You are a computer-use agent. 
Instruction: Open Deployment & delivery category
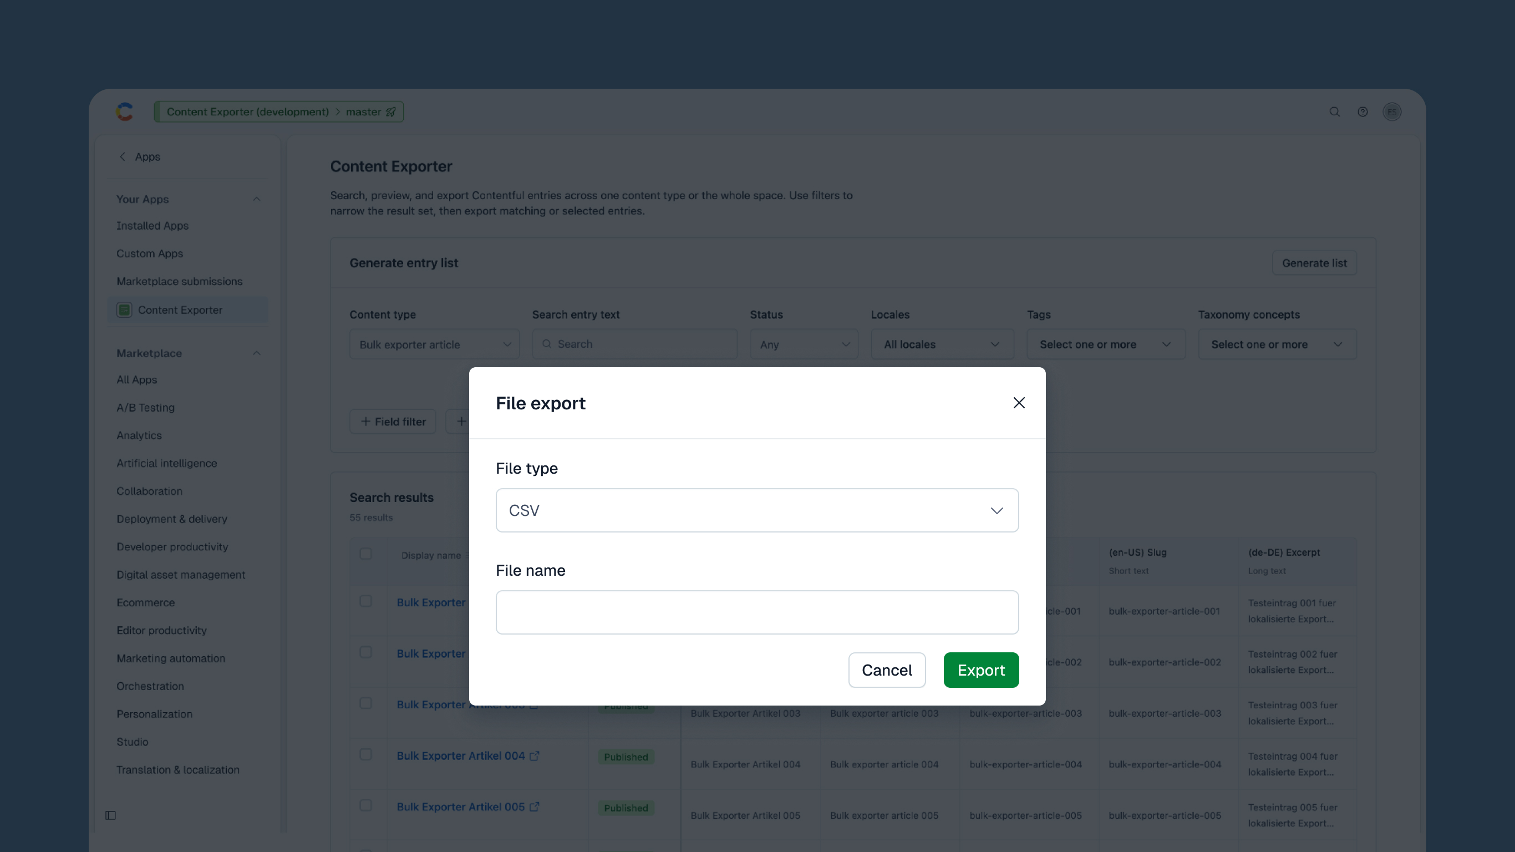172,519
